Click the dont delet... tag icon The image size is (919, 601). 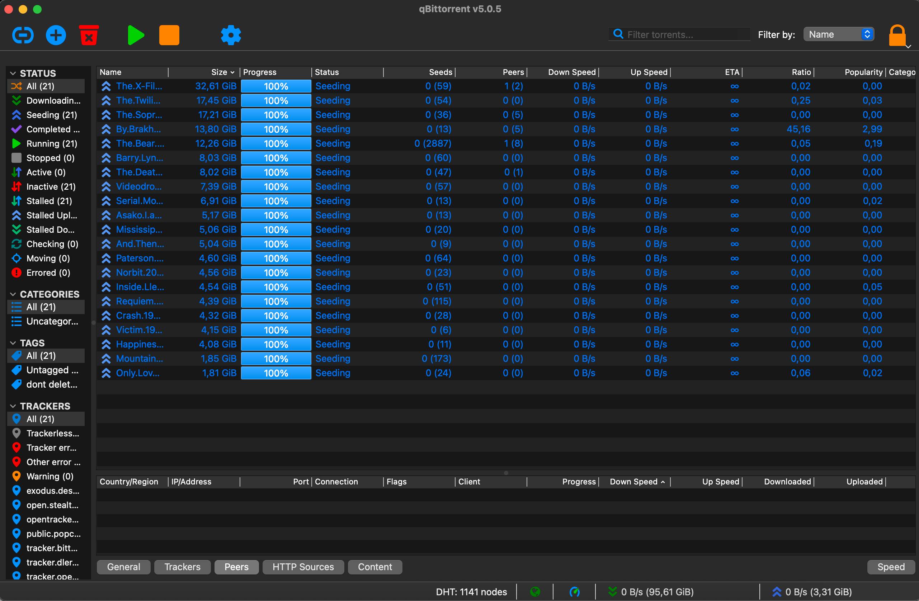(x=17, y=384)
